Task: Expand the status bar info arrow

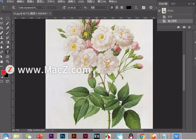Action: click(x=53, y=130)
